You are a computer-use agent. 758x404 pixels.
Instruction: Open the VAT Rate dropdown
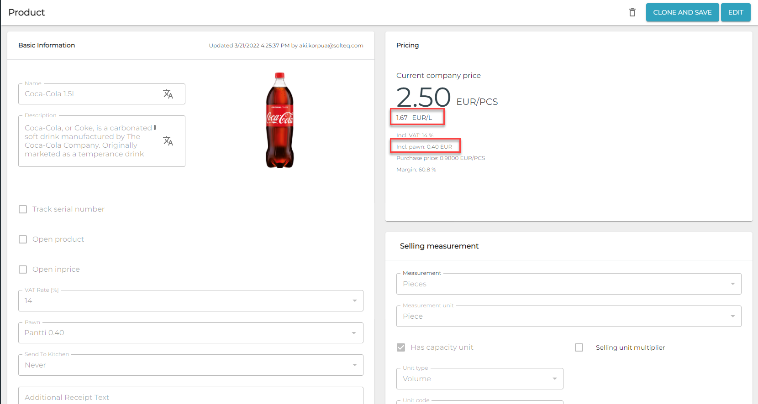[190, 301]
